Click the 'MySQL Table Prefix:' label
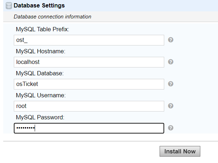Viewport: 218px width, 163px height. point(42,29)
